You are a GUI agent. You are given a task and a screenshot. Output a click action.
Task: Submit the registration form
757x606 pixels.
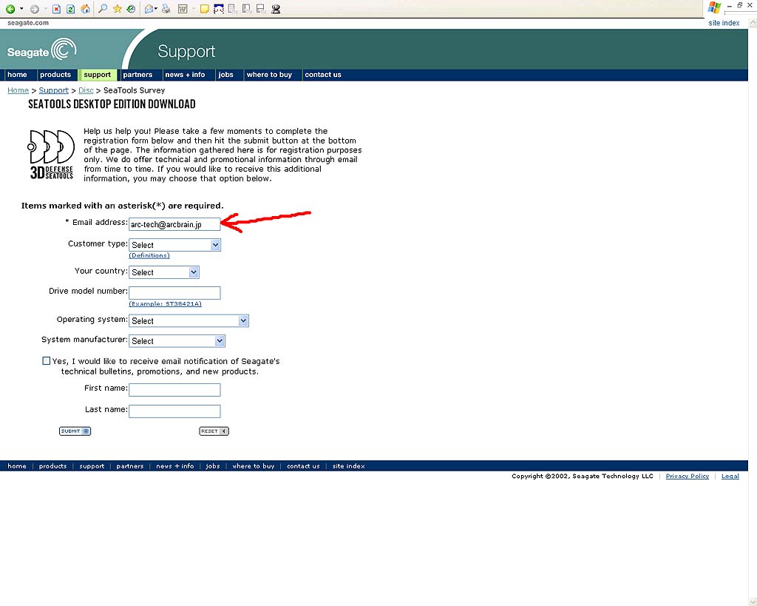pyautogui.click(x=75, y=431)
